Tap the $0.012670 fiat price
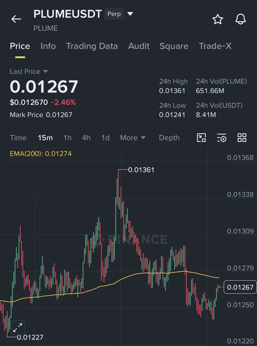This screenshot has height=346, width=257. tap(29, 102)
